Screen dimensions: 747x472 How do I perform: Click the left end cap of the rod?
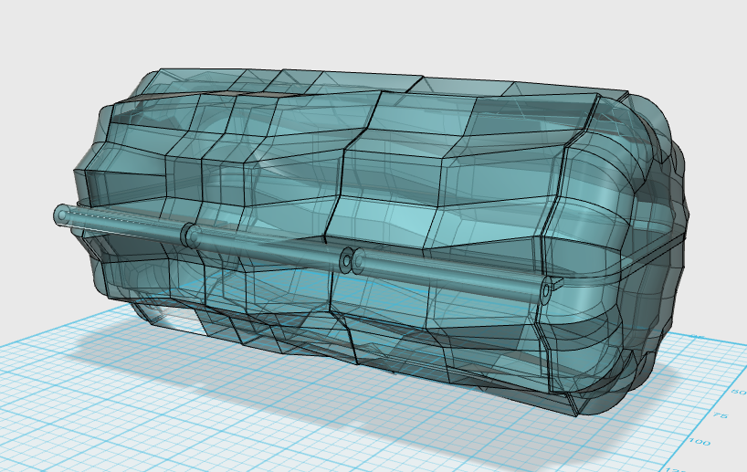[x=61, y=215]
